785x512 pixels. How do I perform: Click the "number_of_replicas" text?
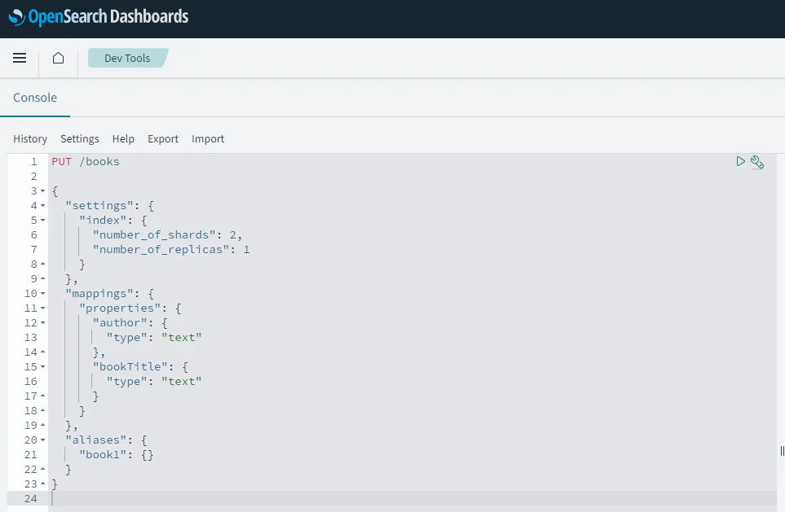click(x=161, y=250)
